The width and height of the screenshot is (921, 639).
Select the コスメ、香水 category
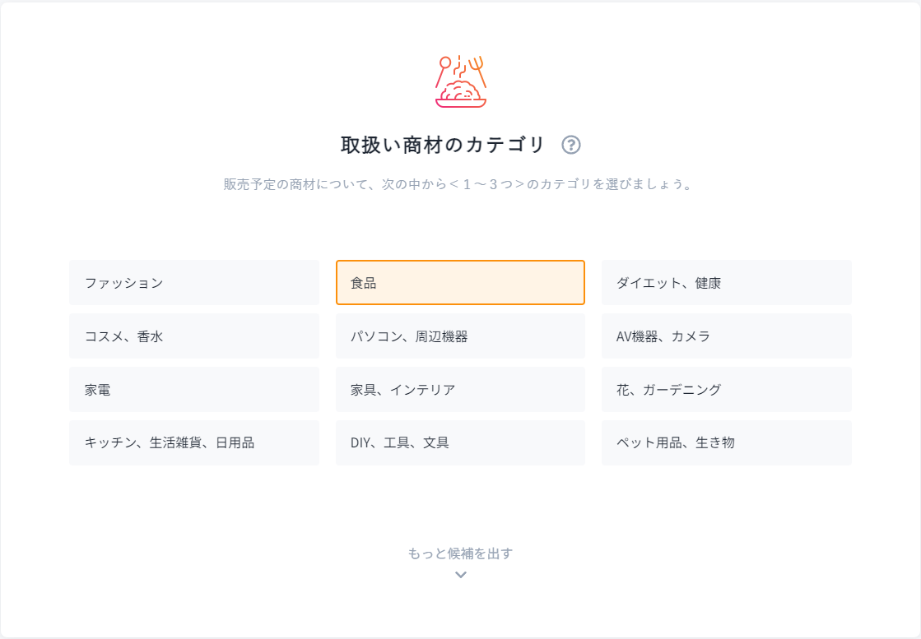194,336
